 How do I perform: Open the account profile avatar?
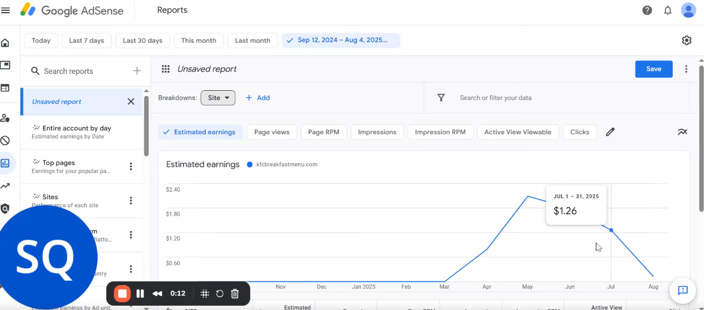(x=689, y=10)
